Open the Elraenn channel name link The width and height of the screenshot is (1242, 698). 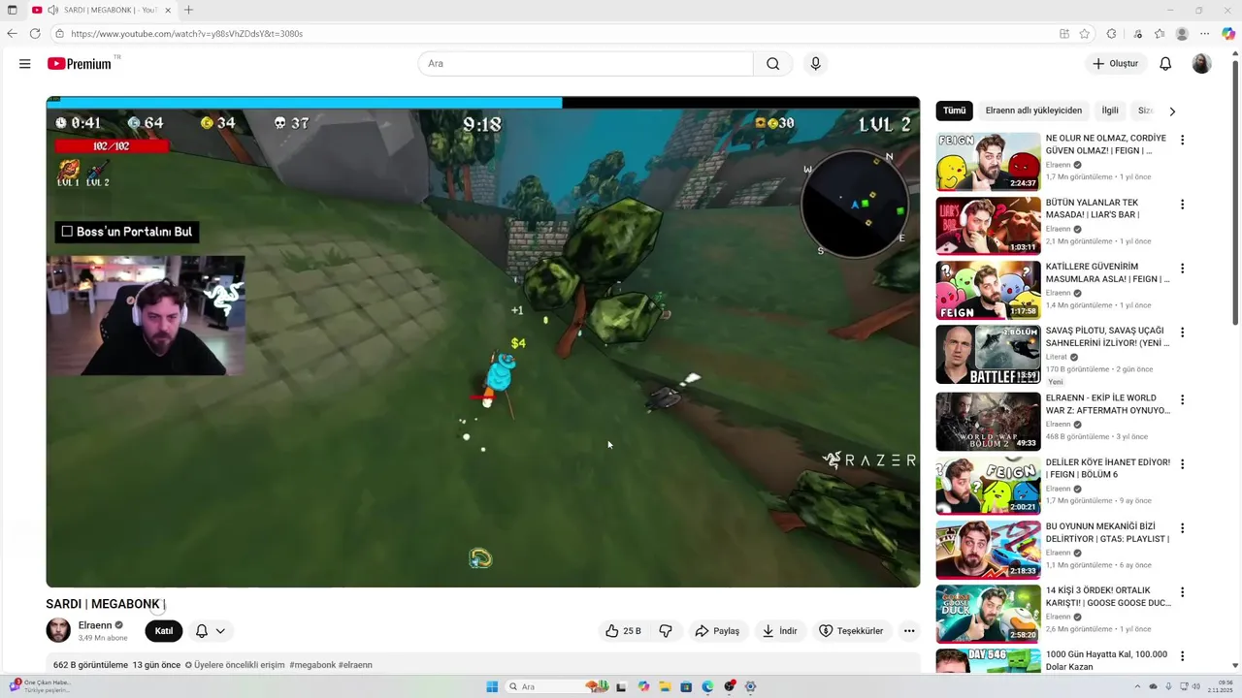[95, 625]
